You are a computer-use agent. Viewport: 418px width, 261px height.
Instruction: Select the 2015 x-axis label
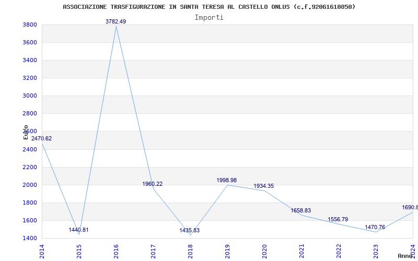tap(79, 252)
